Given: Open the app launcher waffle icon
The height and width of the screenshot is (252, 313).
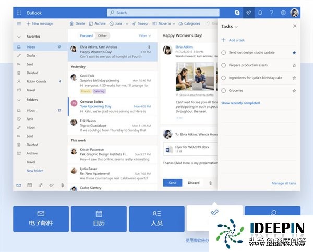Looking at the screenshot, I should pos(19,13).
